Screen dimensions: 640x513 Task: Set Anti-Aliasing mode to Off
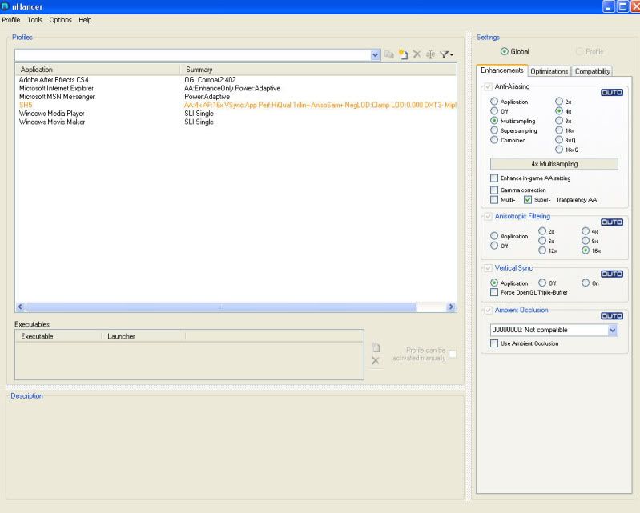[494, 111]
